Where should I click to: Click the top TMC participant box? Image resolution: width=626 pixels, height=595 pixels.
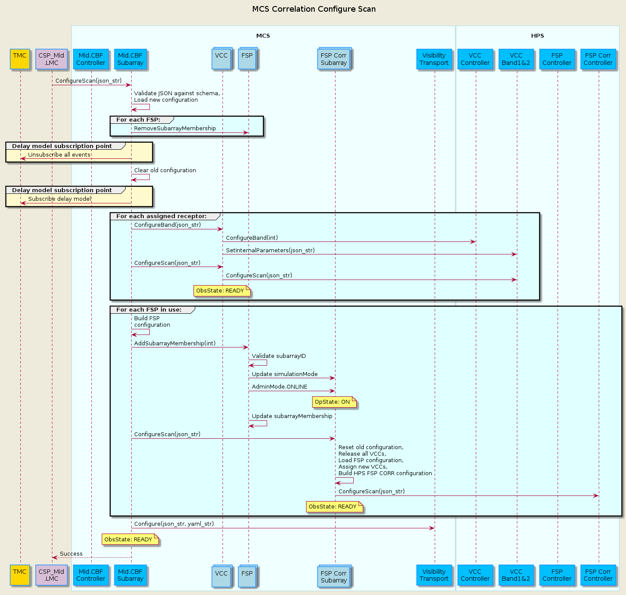point(20,59)
